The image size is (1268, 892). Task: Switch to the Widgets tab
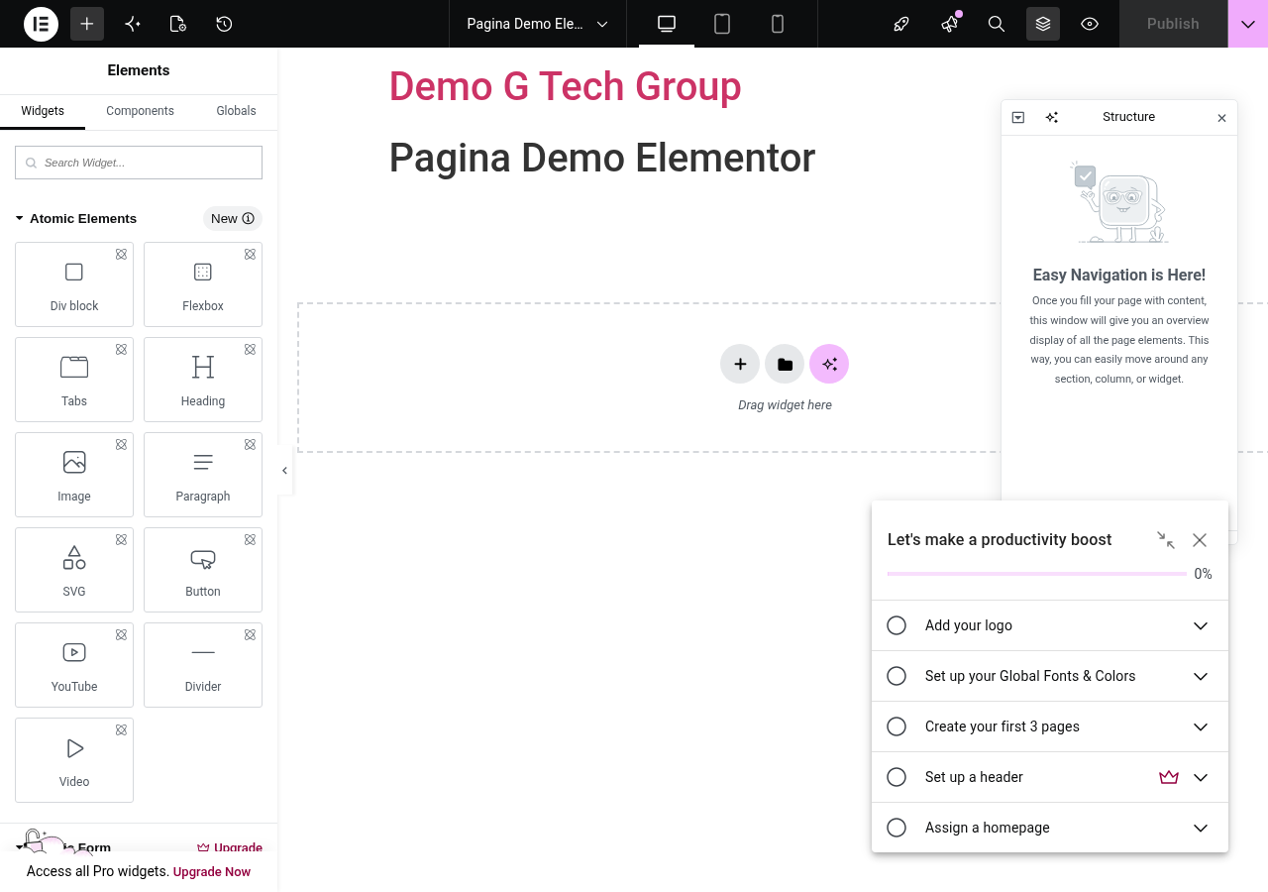43,111
